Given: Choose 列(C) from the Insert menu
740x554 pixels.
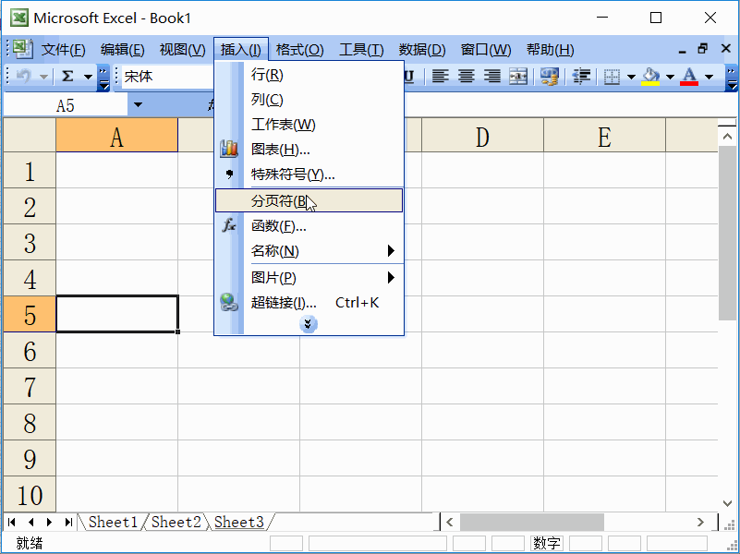Looking at the screenshot, I should [309, 100].
